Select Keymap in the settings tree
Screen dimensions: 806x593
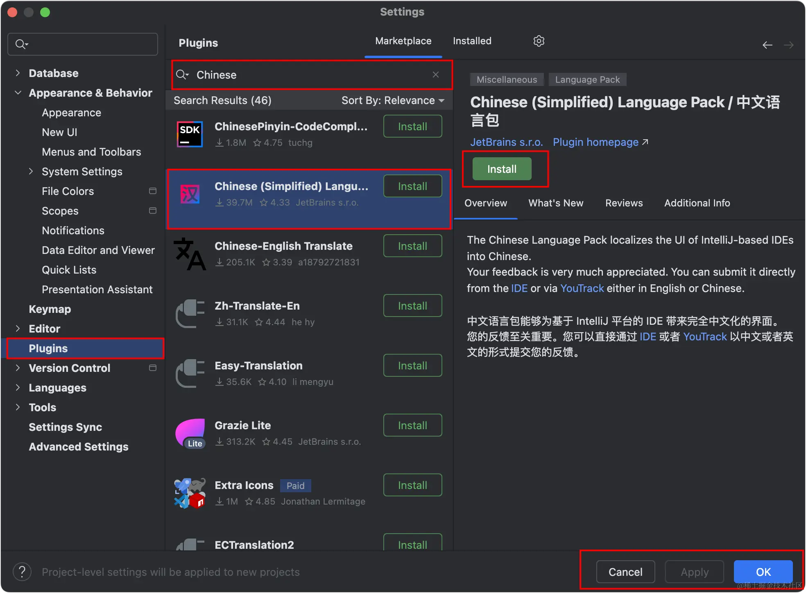tap(50, 309)
